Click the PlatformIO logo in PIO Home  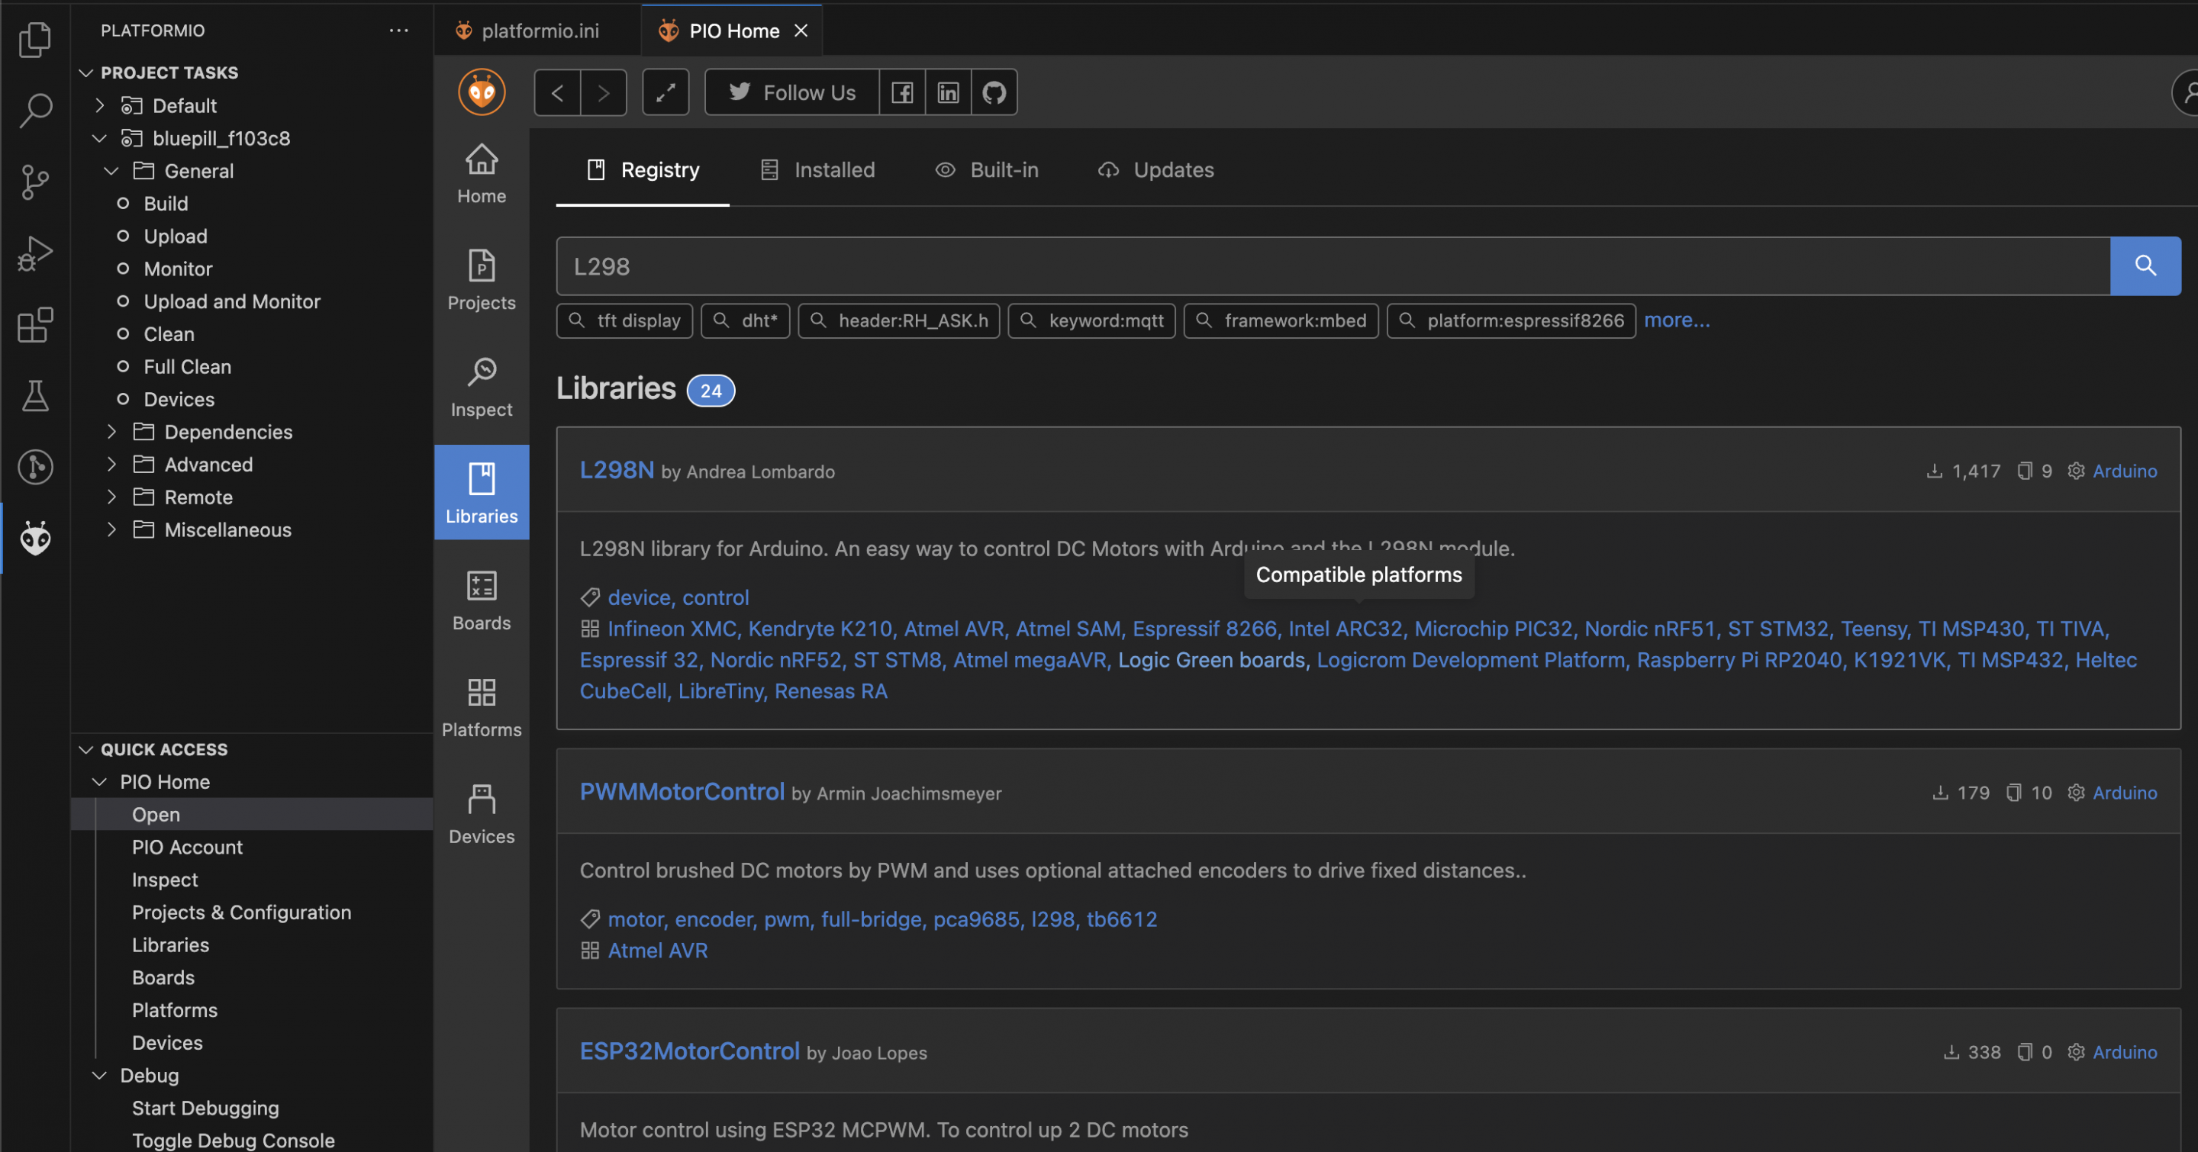[482, 92]
